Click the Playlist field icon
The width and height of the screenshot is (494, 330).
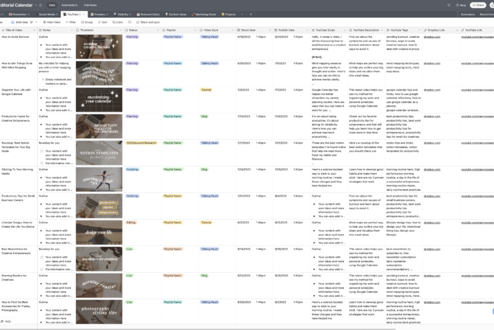(164, 30)
